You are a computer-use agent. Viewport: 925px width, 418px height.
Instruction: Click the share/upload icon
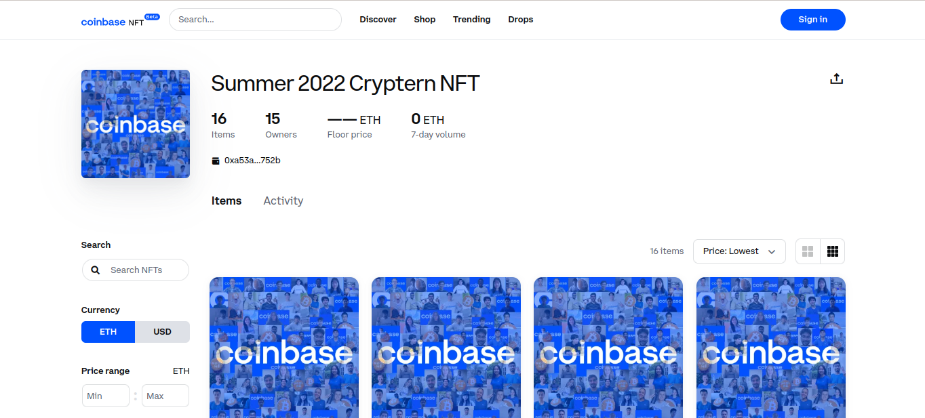point(837,79)
